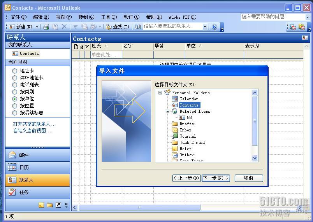Click the Notes icon in navigation pane bottom
The width and height of the screenshot is (313, 222).
[41, 205]
